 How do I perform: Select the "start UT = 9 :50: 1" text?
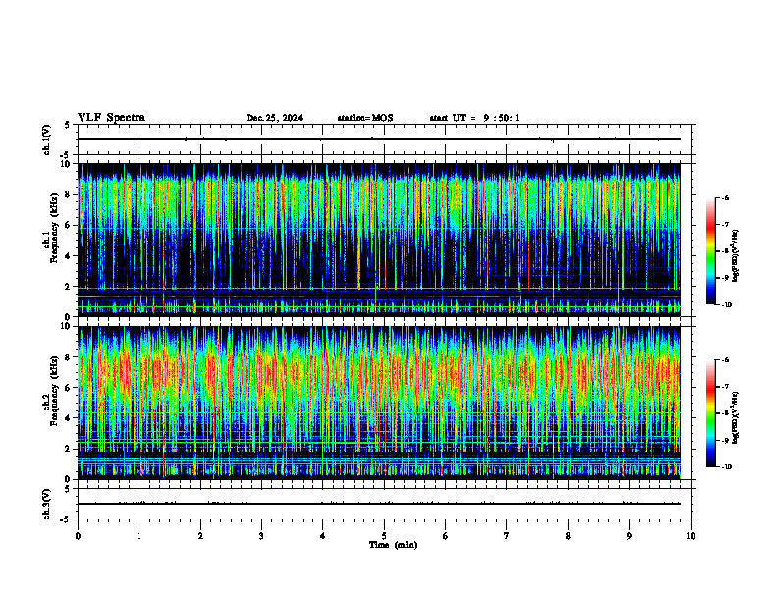pyautogui.click(x=474, y=118)
